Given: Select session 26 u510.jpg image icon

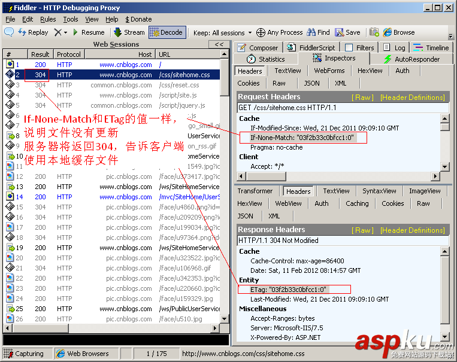Looking at the screenshot, I should click(x=10, y=318).
